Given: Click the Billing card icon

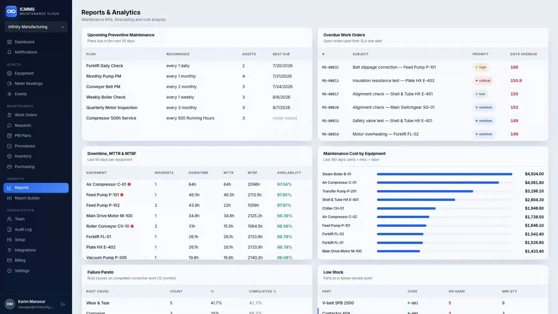Looking at the screenshot, I should [x=9, y=260].
